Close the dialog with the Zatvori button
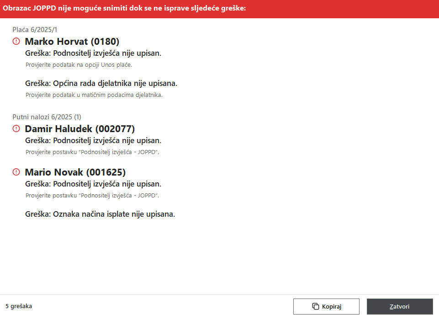The width and height of the screenshot is (439, 315). 399,306
